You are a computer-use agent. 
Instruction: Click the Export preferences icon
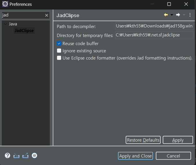tap(25, 156)
